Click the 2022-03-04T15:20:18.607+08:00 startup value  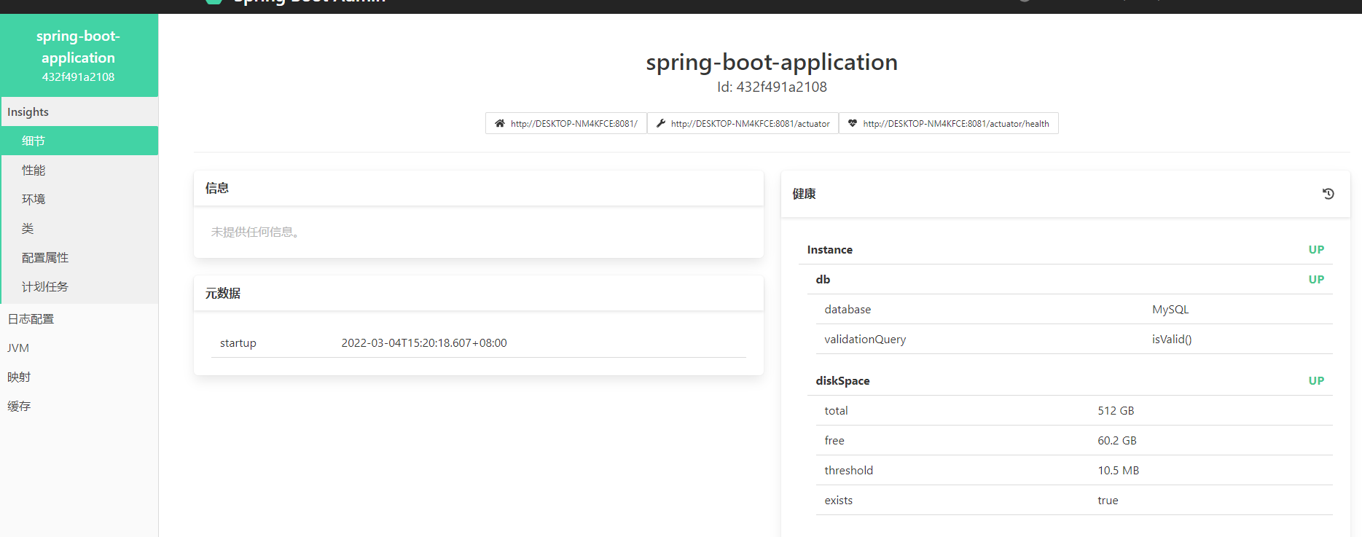[424, 342]
